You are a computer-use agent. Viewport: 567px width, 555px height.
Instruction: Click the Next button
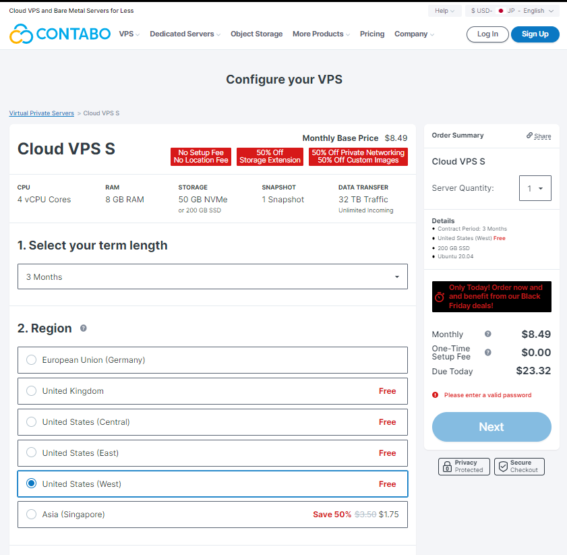tap(491, 427)
